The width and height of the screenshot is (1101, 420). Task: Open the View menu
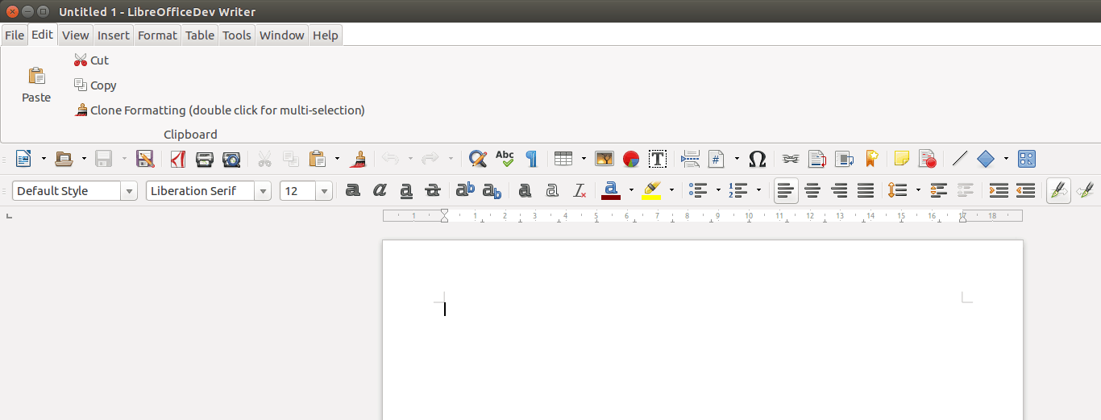76,35
